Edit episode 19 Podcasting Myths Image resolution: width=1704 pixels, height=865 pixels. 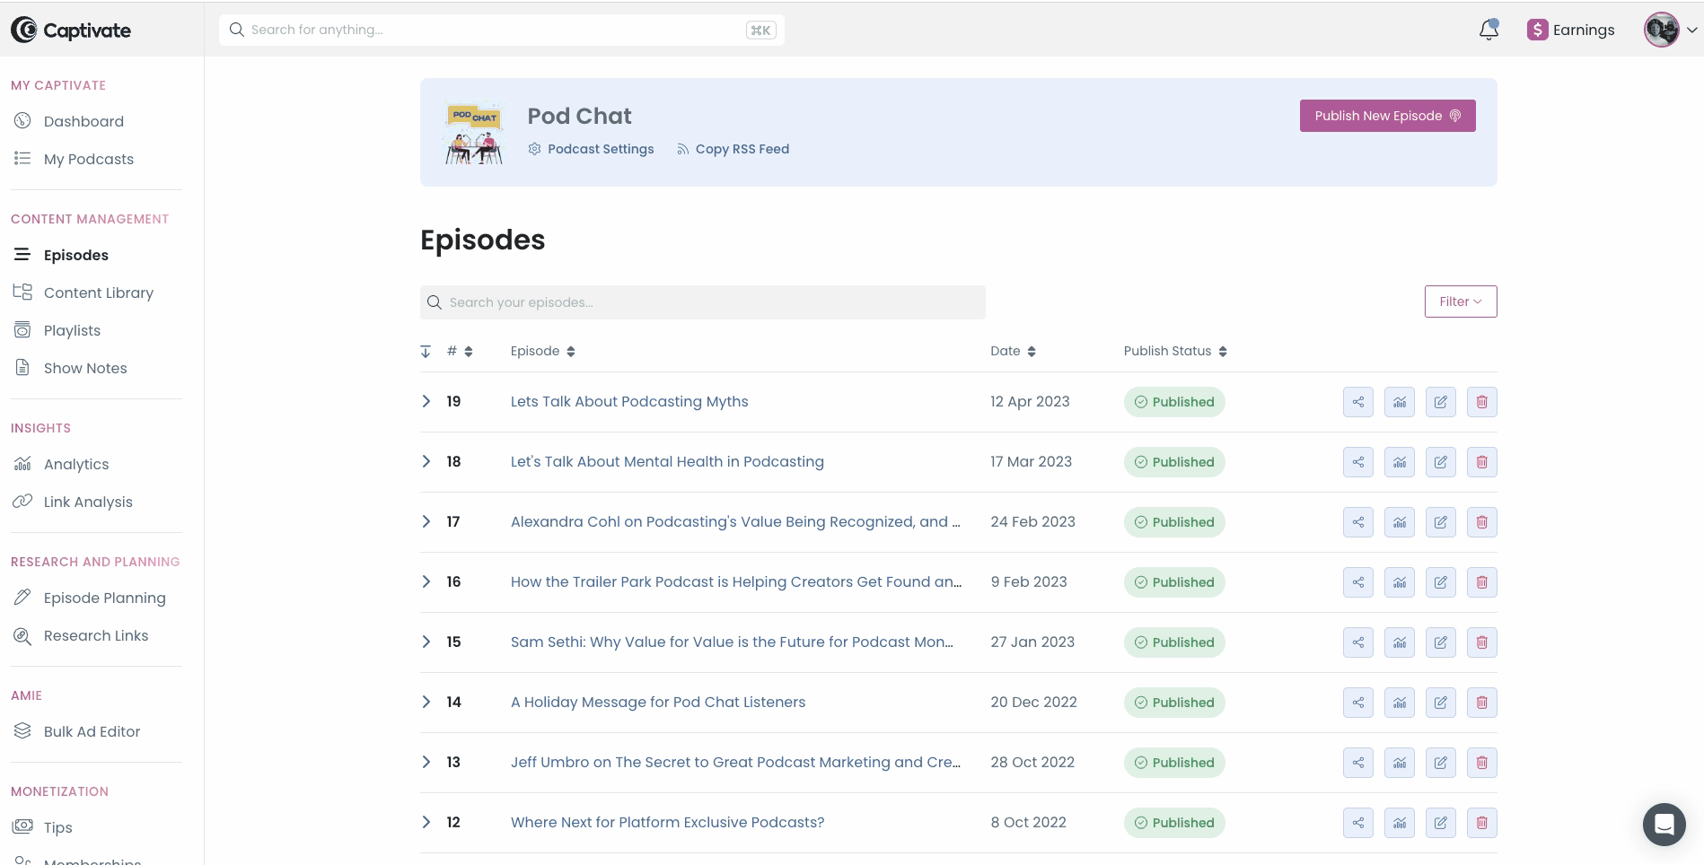click(x=1441, y=402)
